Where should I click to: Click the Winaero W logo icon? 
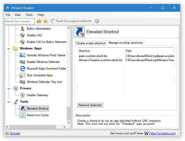coord(146,133)
